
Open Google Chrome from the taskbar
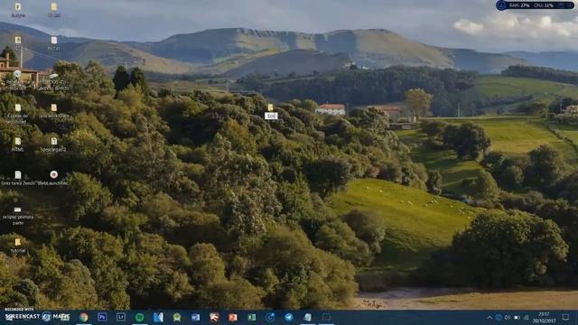tap(84, 317)
